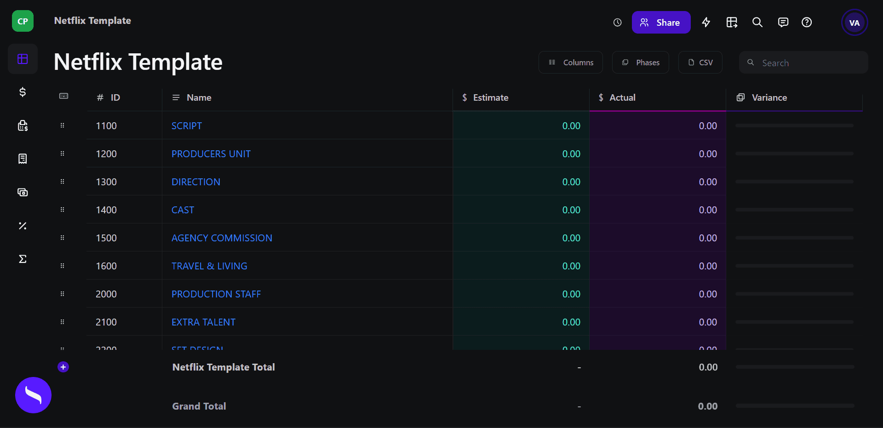
Task: Open the Phases dropdown
Action: [x=640, y=62]
